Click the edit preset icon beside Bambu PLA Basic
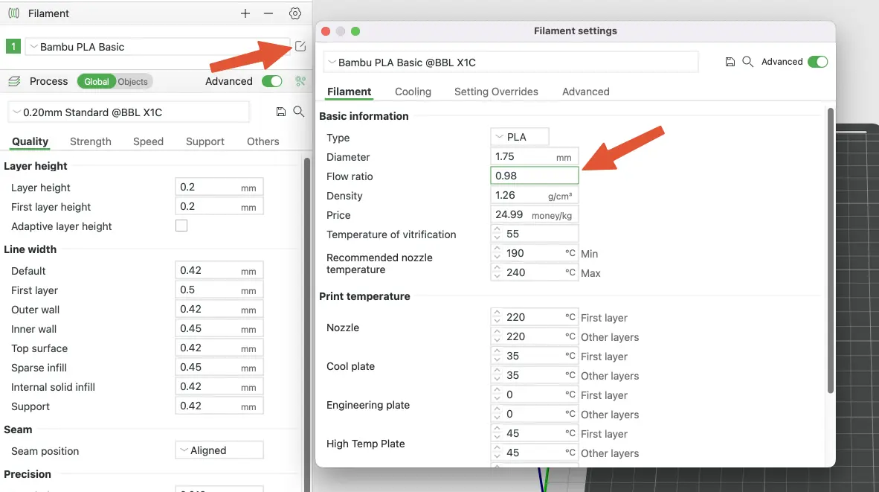This screenshot has height=492, width=879. tap(300, 46)
